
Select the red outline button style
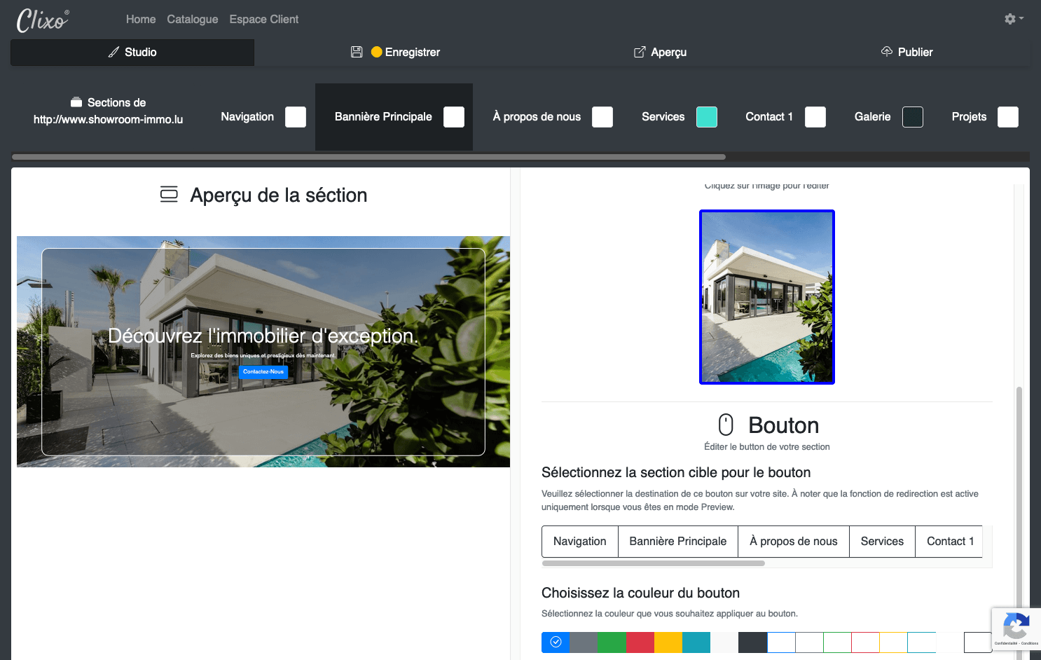pos(866,642)
